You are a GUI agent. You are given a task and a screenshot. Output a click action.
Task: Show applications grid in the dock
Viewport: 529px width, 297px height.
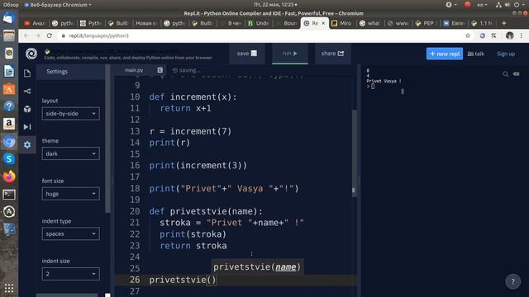coord(9,288)
